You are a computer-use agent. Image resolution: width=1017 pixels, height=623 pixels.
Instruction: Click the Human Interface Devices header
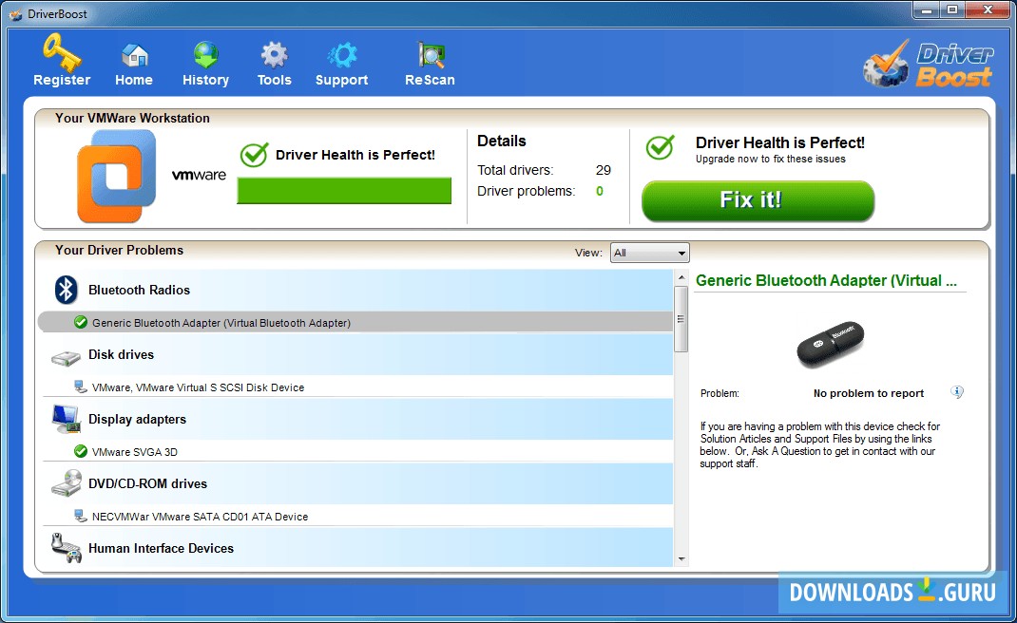click(357, 547)
